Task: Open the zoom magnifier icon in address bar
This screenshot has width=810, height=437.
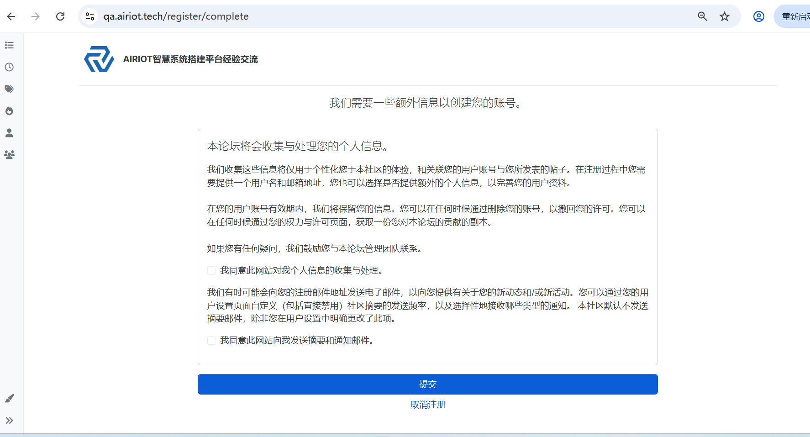Action: (x=702, y=16)
